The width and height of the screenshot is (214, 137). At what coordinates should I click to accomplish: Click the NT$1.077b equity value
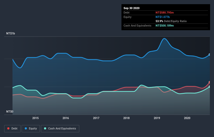(x=163, y=17)
